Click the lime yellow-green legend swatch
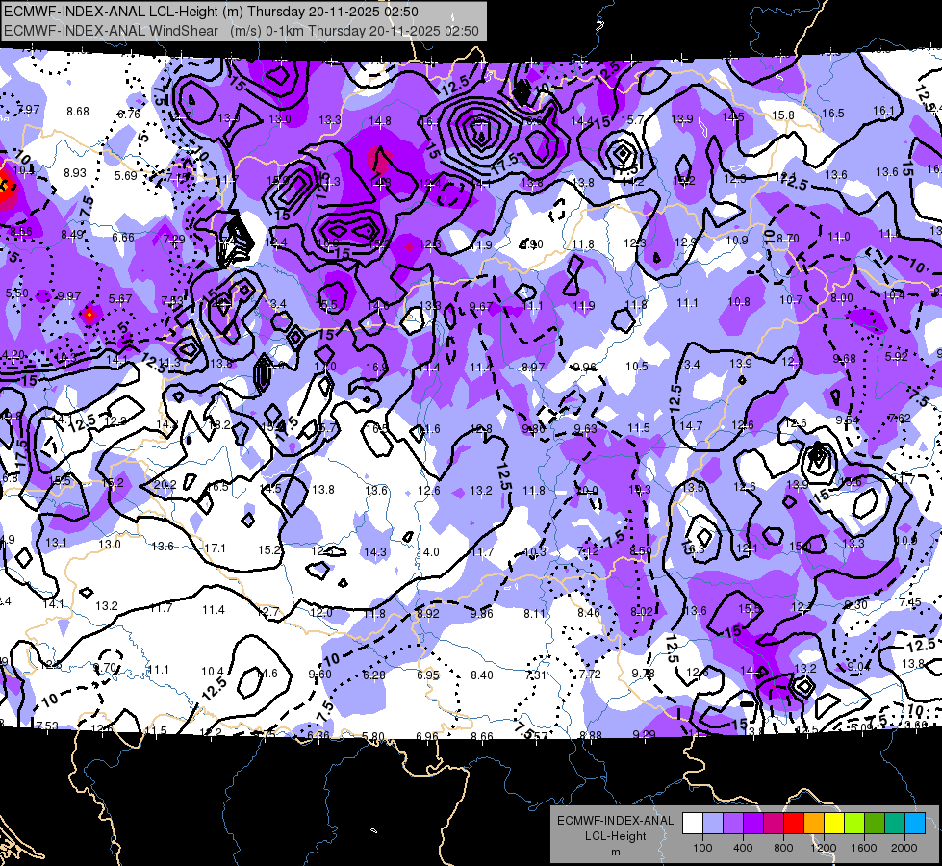 [x=854, y=824]
